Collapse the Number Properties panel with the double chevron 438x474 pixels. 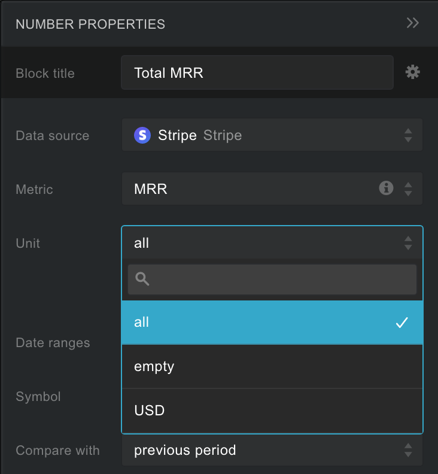point(412,23)
